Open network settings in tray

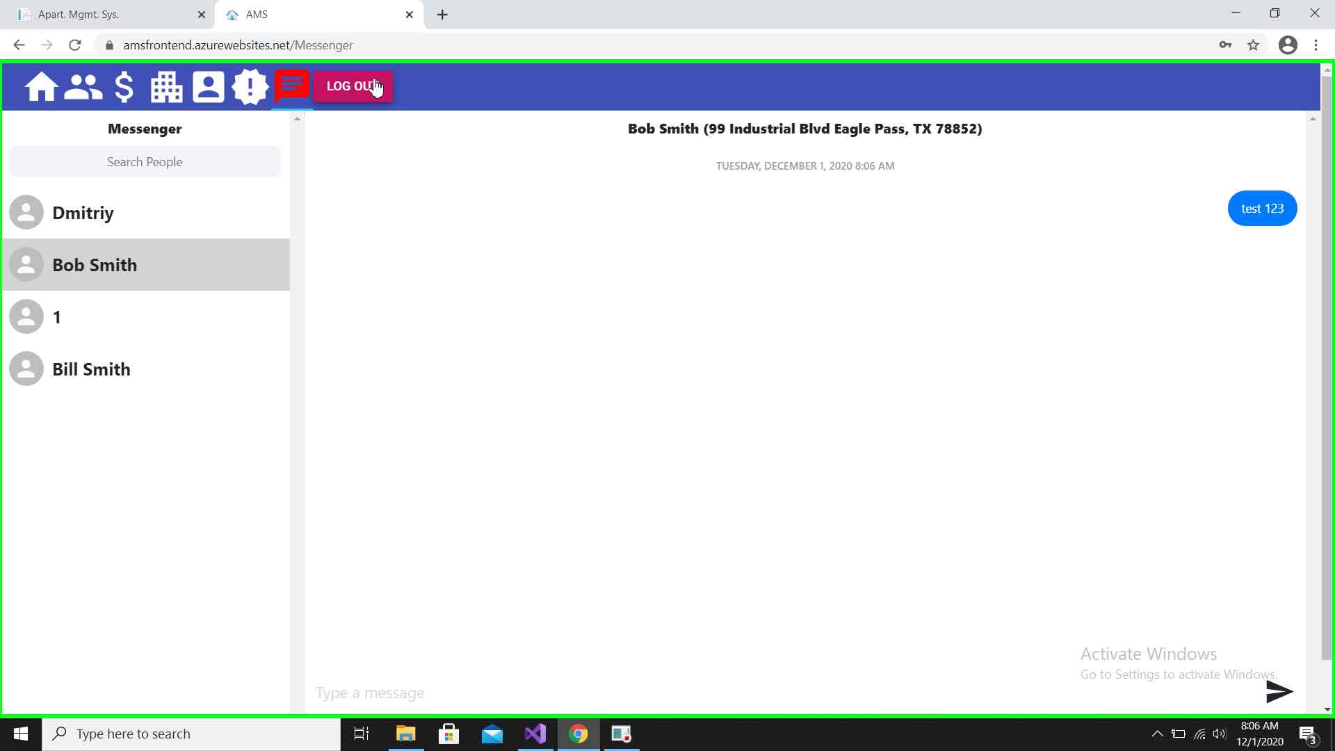click(x=1199, y=734)
